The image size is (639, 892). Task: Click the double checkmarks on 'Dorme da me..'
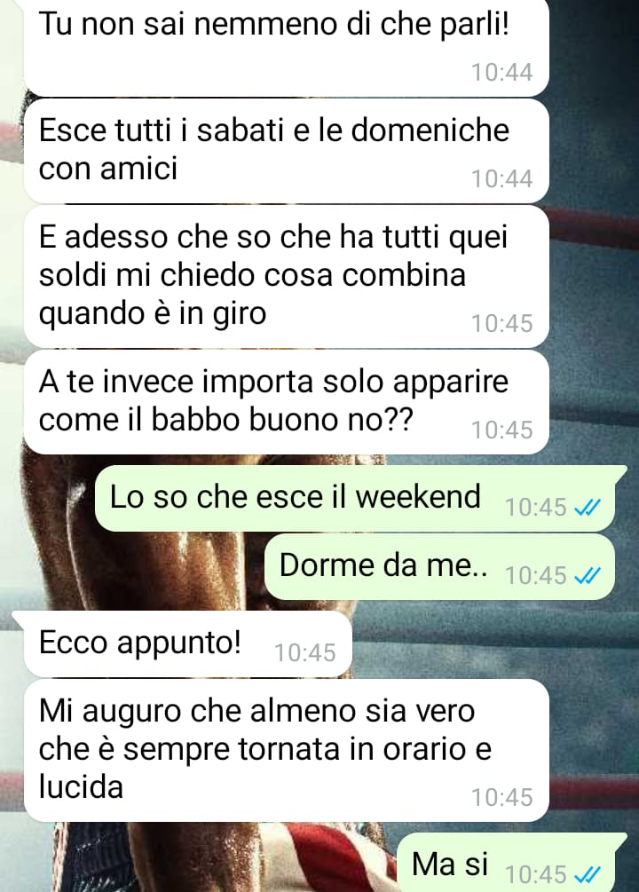pyautogui.click(x=588, y=576)
